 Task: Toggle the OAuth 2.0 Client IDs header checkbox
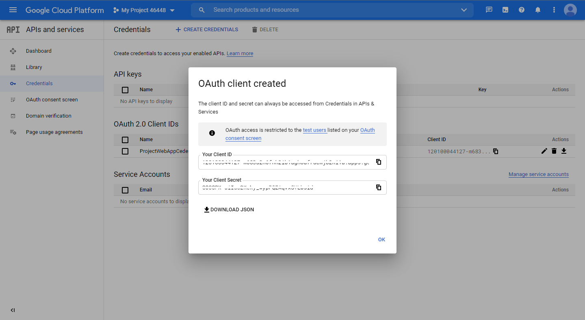pyautogui.click(x=125, y=140)
